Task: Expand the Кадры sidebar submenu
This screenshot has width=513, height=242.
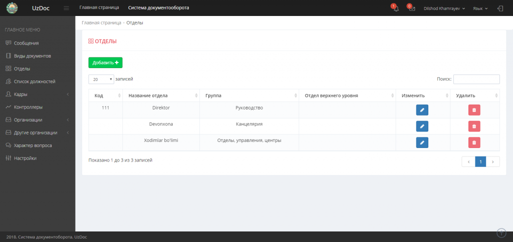Action: pos(38,94)
